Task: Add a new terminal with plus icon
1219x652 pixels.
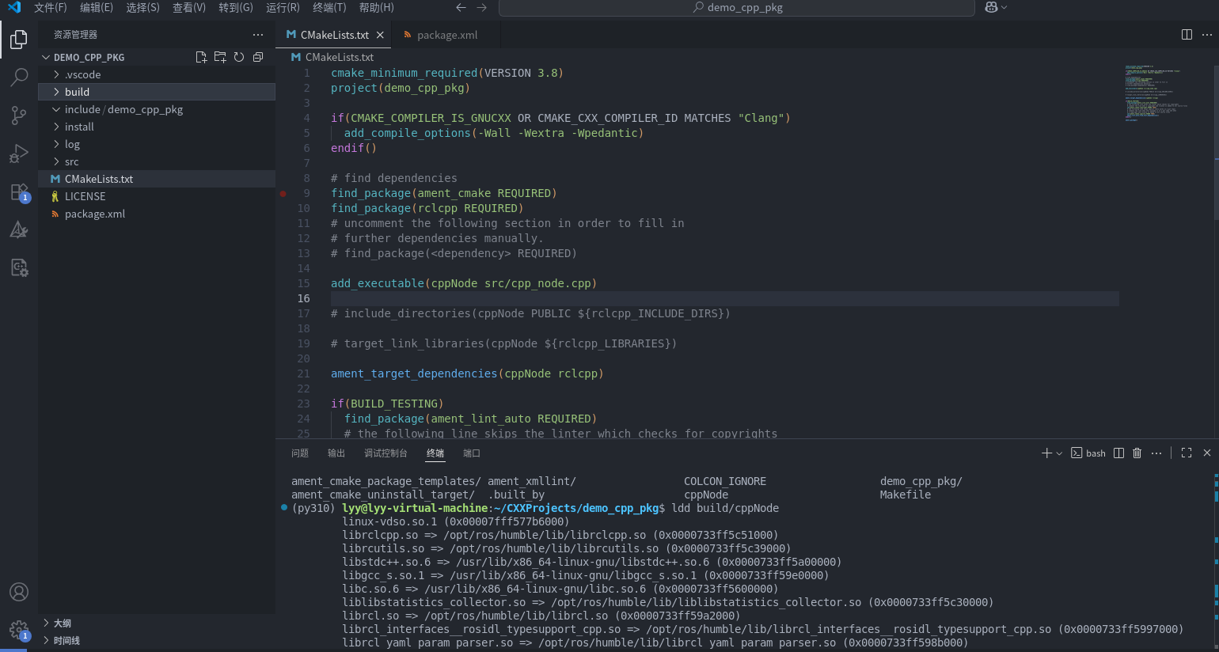Action: pyautogui.click(x=1046, y=453)
